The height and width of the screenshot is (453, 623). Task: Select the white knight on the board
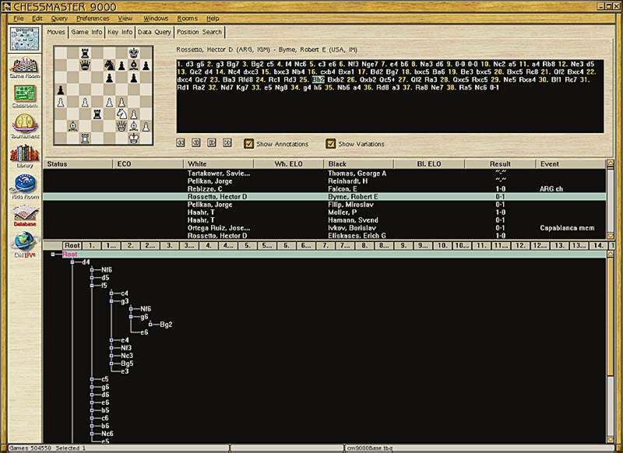(121, 114)
